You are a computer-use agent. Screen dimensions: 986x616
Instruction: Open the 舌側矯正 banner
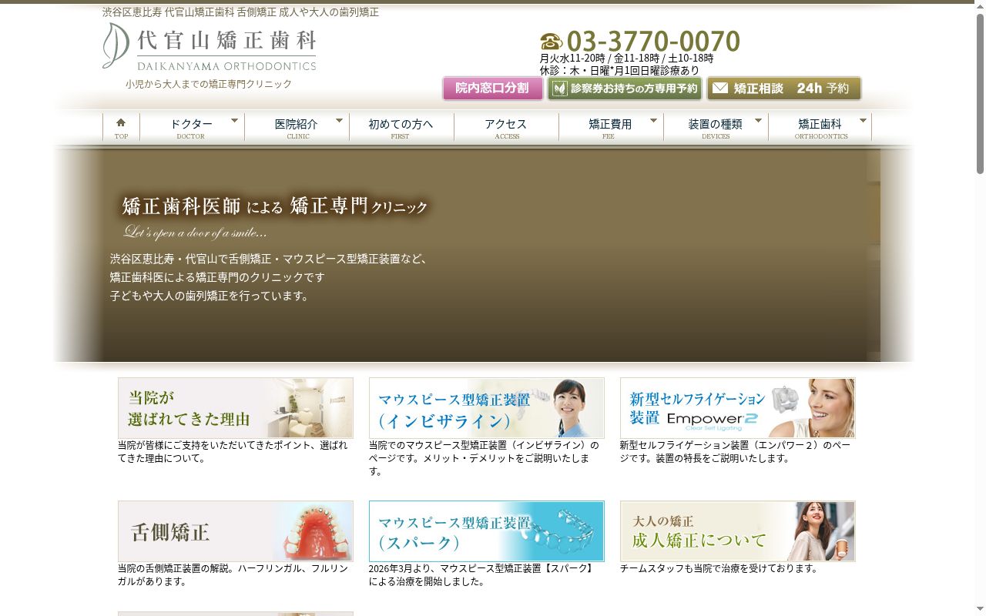pos(236,531)
